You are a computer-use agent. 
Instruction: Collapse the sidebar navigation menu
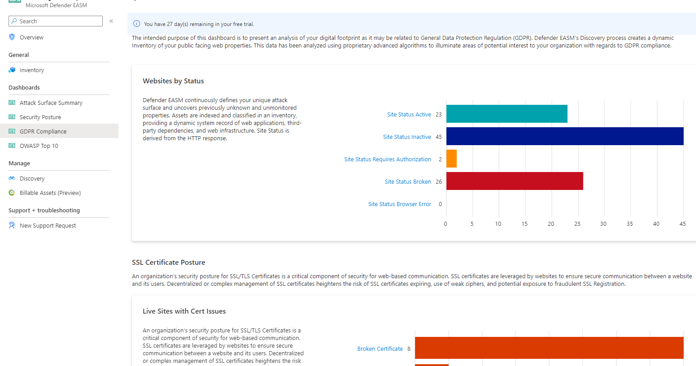point(111,21)
